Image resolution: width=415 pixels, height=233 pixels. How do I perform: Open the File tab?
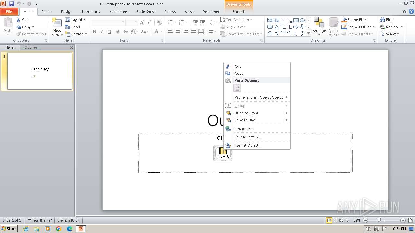pos(9,12)
